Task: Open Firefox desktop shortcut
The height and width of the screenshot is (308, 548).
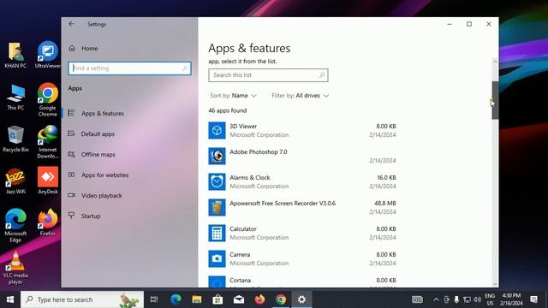Action: click(x=48, y=222)
